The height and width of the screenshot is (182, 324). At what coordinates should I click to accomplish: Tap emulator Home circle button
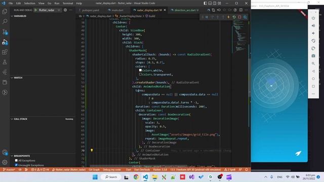coord(313,79)
